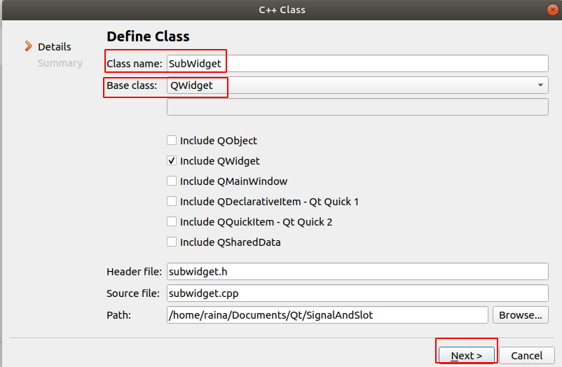Image resolution: width=562 pixels, height=367 pixels.
Task: Click the Class name: label
Action: click(x=135, y=64)
